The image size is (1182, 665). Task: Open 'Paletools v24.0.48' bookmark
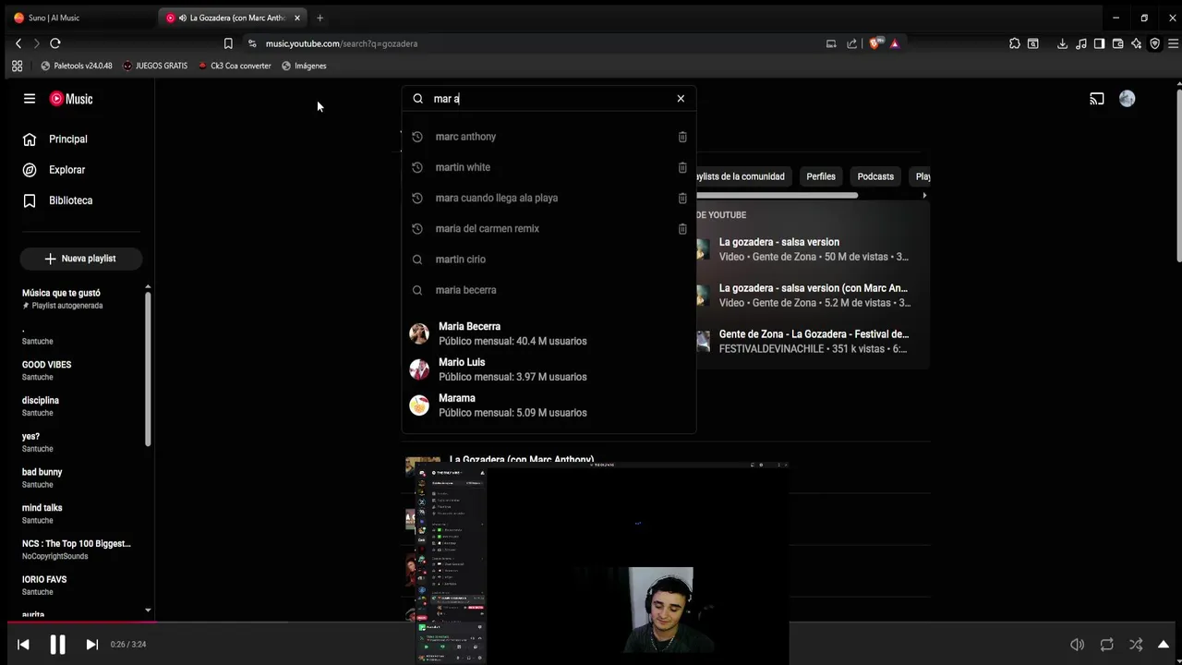tap(77, 66)
